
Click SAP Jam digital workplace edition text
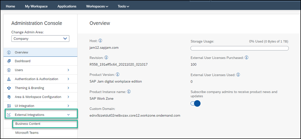coord(116,81)
